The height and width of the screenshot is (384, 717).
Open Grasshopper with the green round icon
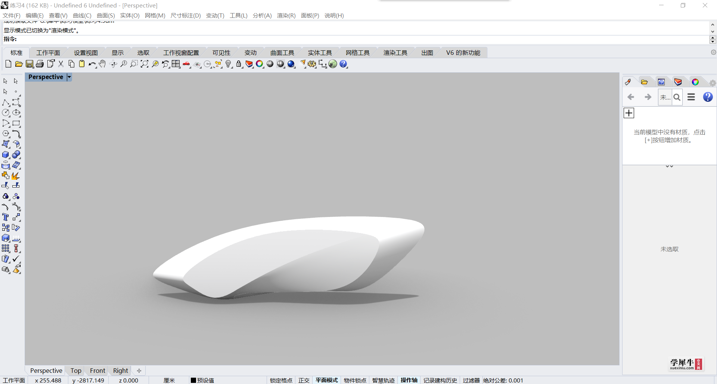[333, 64]
